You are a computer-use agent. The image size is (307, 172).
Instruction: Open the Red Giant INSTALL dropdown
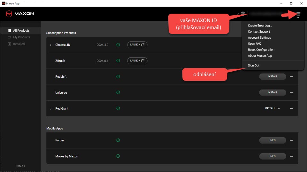point(272,108)
